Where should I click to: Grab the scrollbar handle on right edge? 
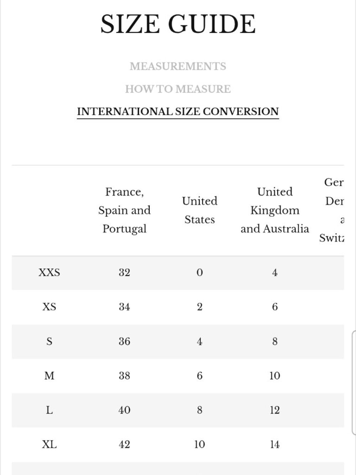click(354, 383)
